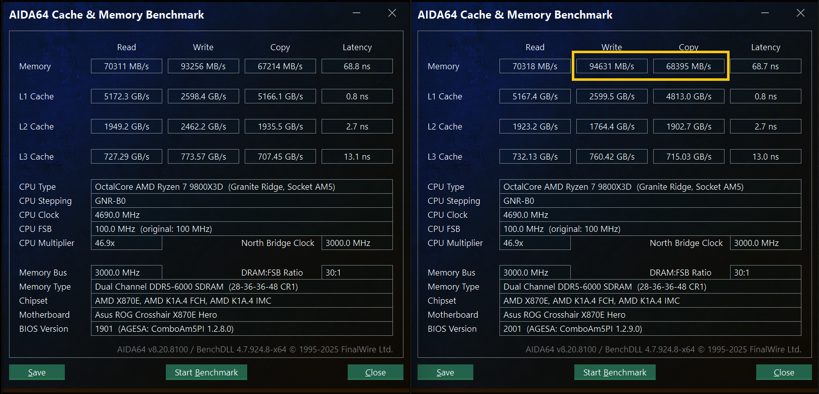Click CPU Clock 4690.0 MHz in left window
This screenshot has width=819, height=394.
tap(242, 215)
